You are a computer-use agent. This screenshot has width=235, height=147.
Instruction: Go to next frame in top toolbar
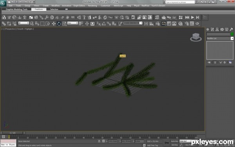198,17
